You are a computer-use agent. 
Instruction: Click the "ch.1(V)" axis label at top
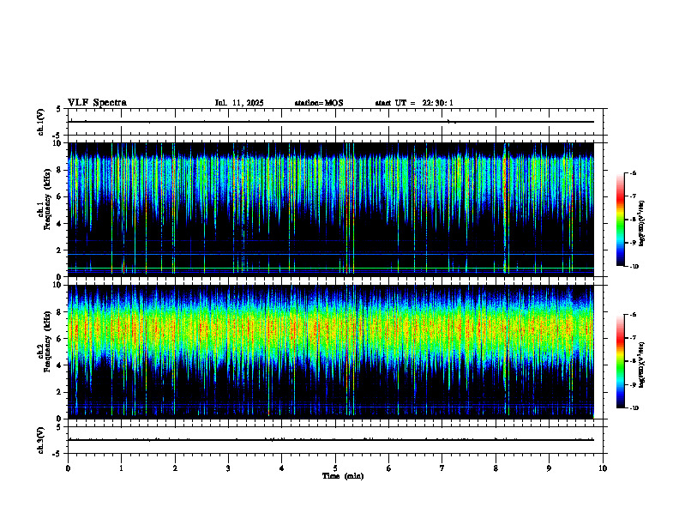(41, 122)
